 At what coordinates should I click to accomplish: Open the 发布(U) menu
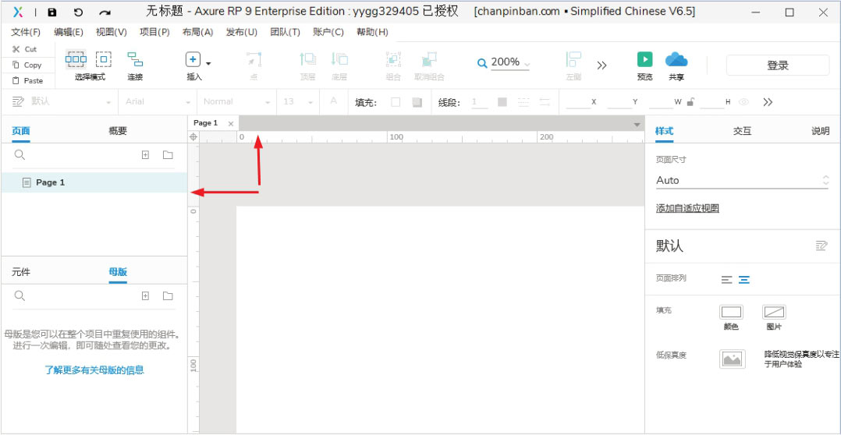[x=241, y=32]
